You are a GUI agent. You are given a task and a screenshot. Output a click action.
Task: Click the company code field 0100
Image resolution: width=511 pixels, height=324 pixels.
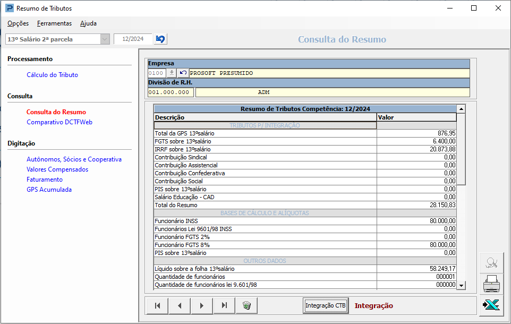[157, 73]
